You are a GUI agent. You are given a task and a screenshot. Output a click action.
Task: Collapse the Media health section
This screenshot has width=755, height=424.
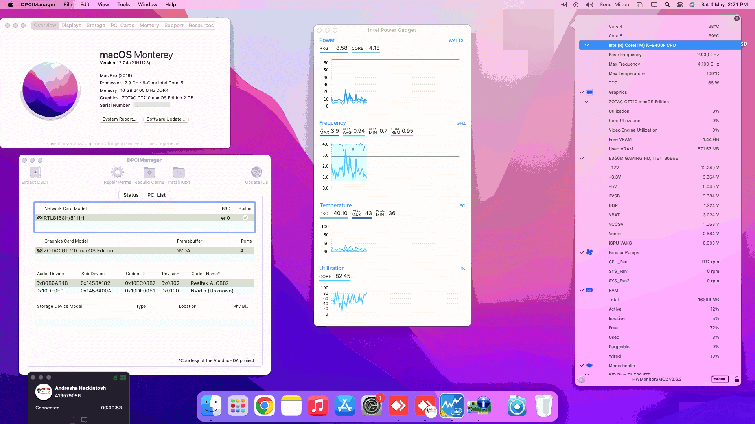click(x=582, y=366)
